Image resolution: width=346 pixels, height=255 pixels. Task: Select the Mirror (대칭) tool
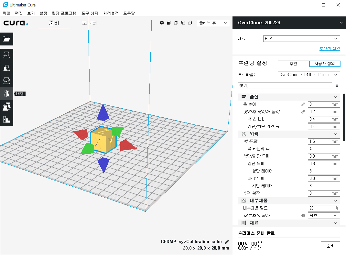pos(6,94)
